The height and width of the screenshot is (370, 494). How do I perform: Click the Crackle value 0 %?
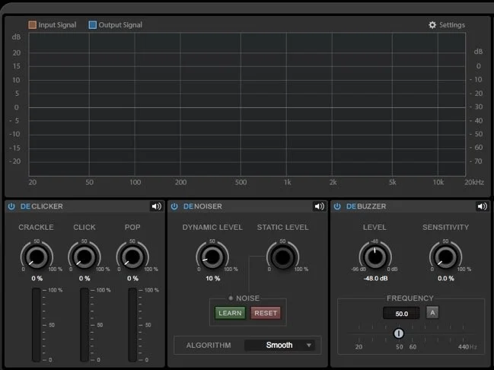click(37, 279)
